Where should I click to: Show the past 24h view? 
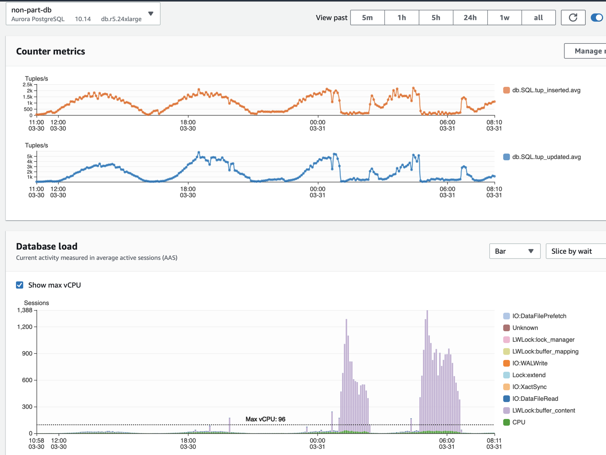[470, 17]
